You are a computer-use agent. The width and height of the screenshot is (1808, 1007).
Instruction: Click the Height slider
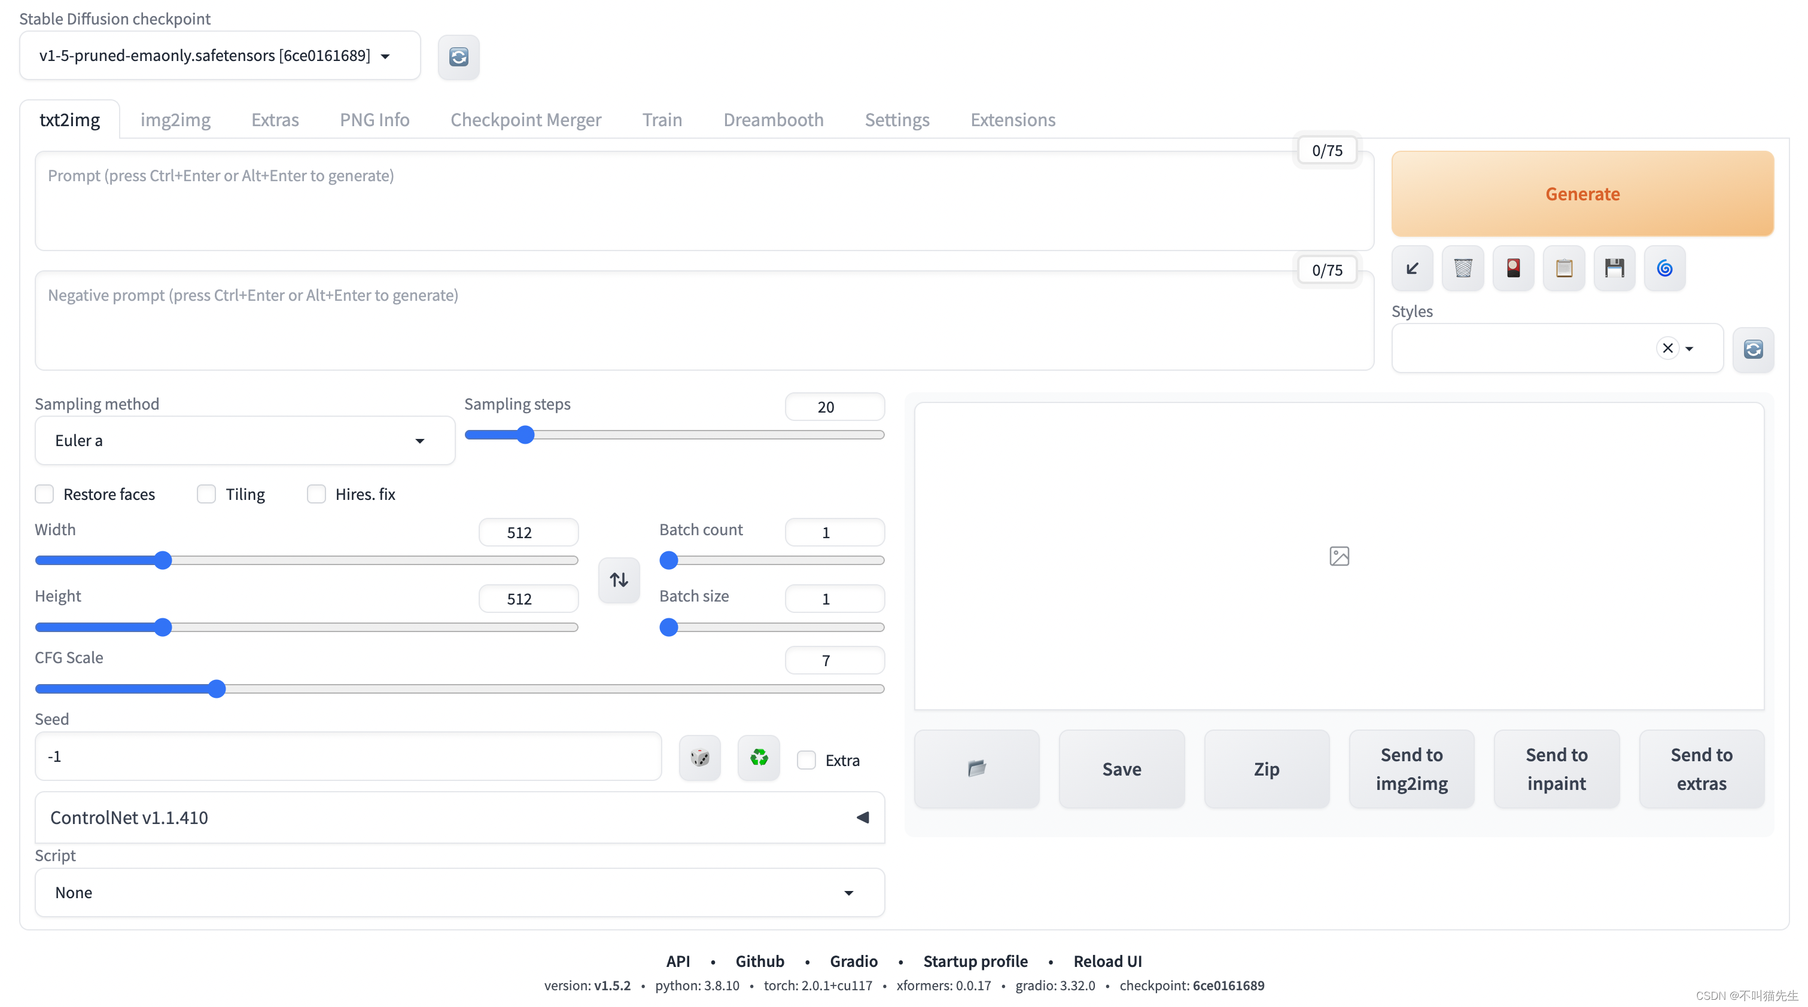pyautogui.click(x=307, y=627)
